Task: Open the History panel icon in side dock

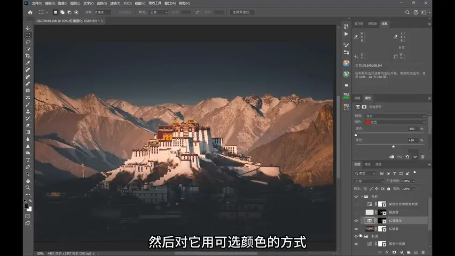Action: coord(346,26)
